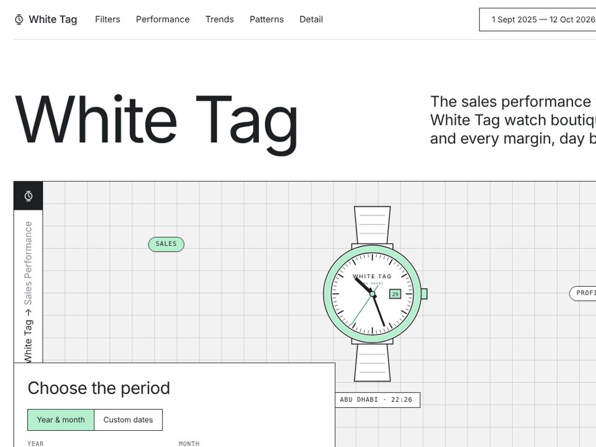Click the Choose the period heading
The height and width of the screenshot is (447, 596).
point(99,388)
